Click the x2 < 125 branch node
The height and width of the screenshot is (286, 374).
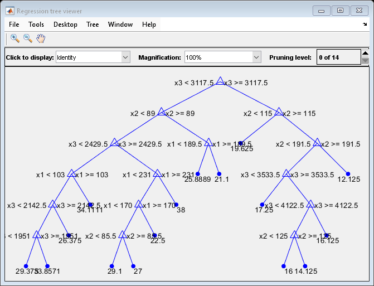click(x=294, y=235)
